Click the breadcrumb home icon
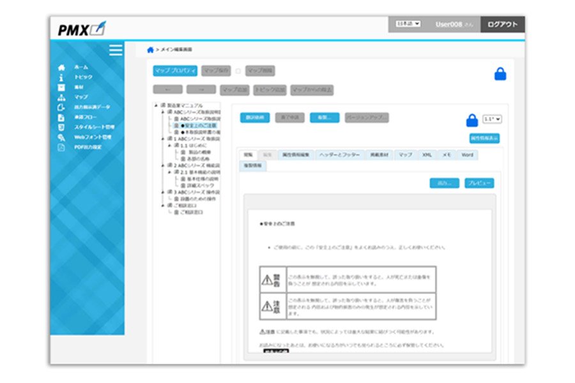Image resolution: width=575 pixels, height=383 pixels. [150, 50]
